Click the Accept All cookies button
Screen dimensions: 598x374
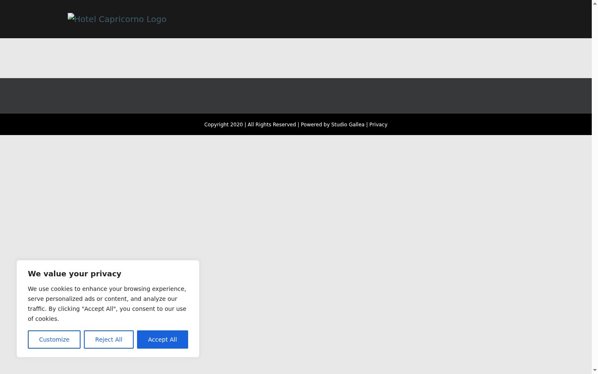click(x=162, y=340)
